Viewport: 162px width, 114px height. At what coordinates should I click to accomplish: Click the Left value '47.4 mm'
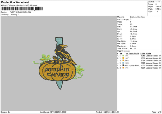134,27
